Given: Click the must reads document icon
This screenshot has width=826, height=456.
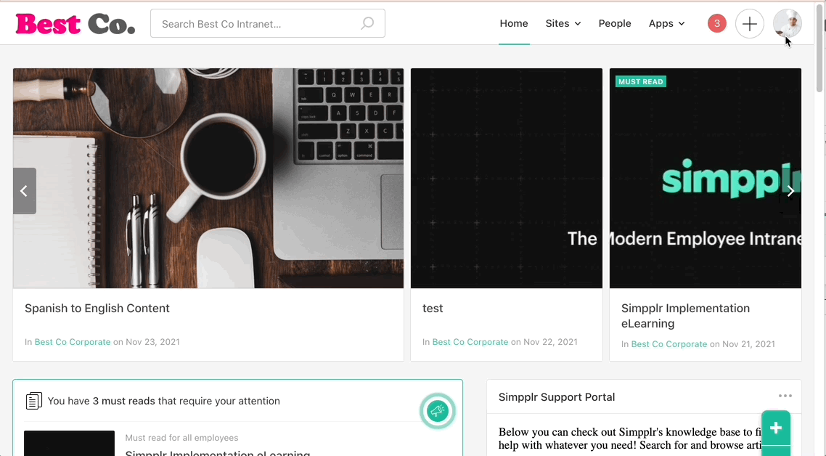Looking at the screenshot, I should [33, 401].
